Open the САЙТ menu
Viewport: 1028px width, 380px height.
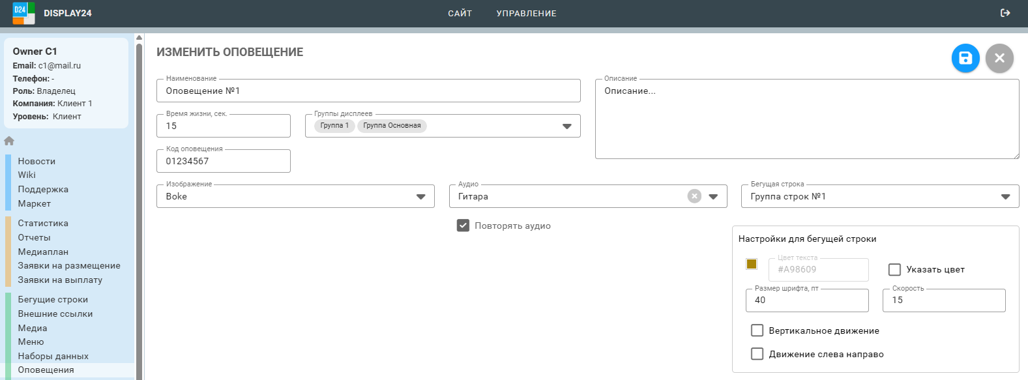(460, 13)
